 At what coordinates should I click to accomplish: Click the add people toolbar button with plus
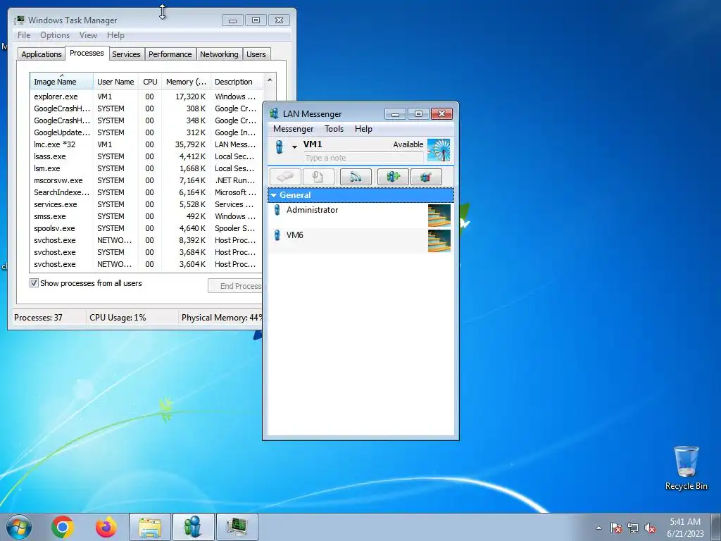pos(393,177)
